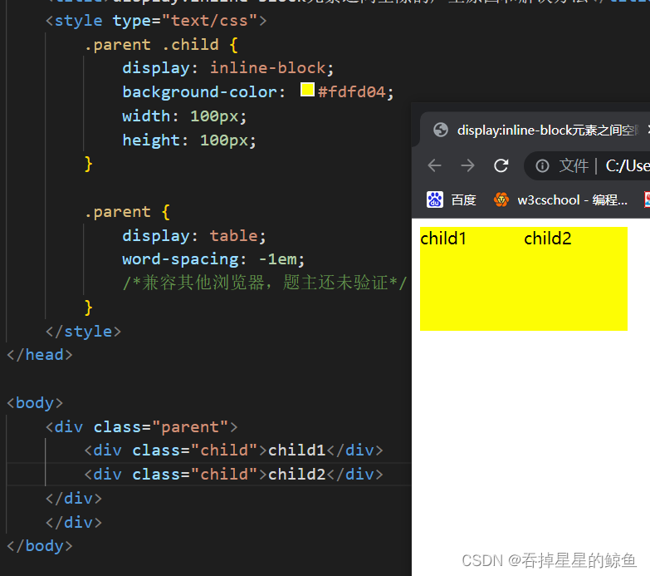Click the word-spacing: -1em line
Image resolution: width=650 pixels, height=576 pixels.
pos(213,259)
